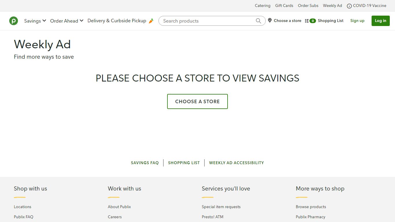
Task: Open WEEKLY AD ACCESSIBILITY link
Action: click(237, 163)
